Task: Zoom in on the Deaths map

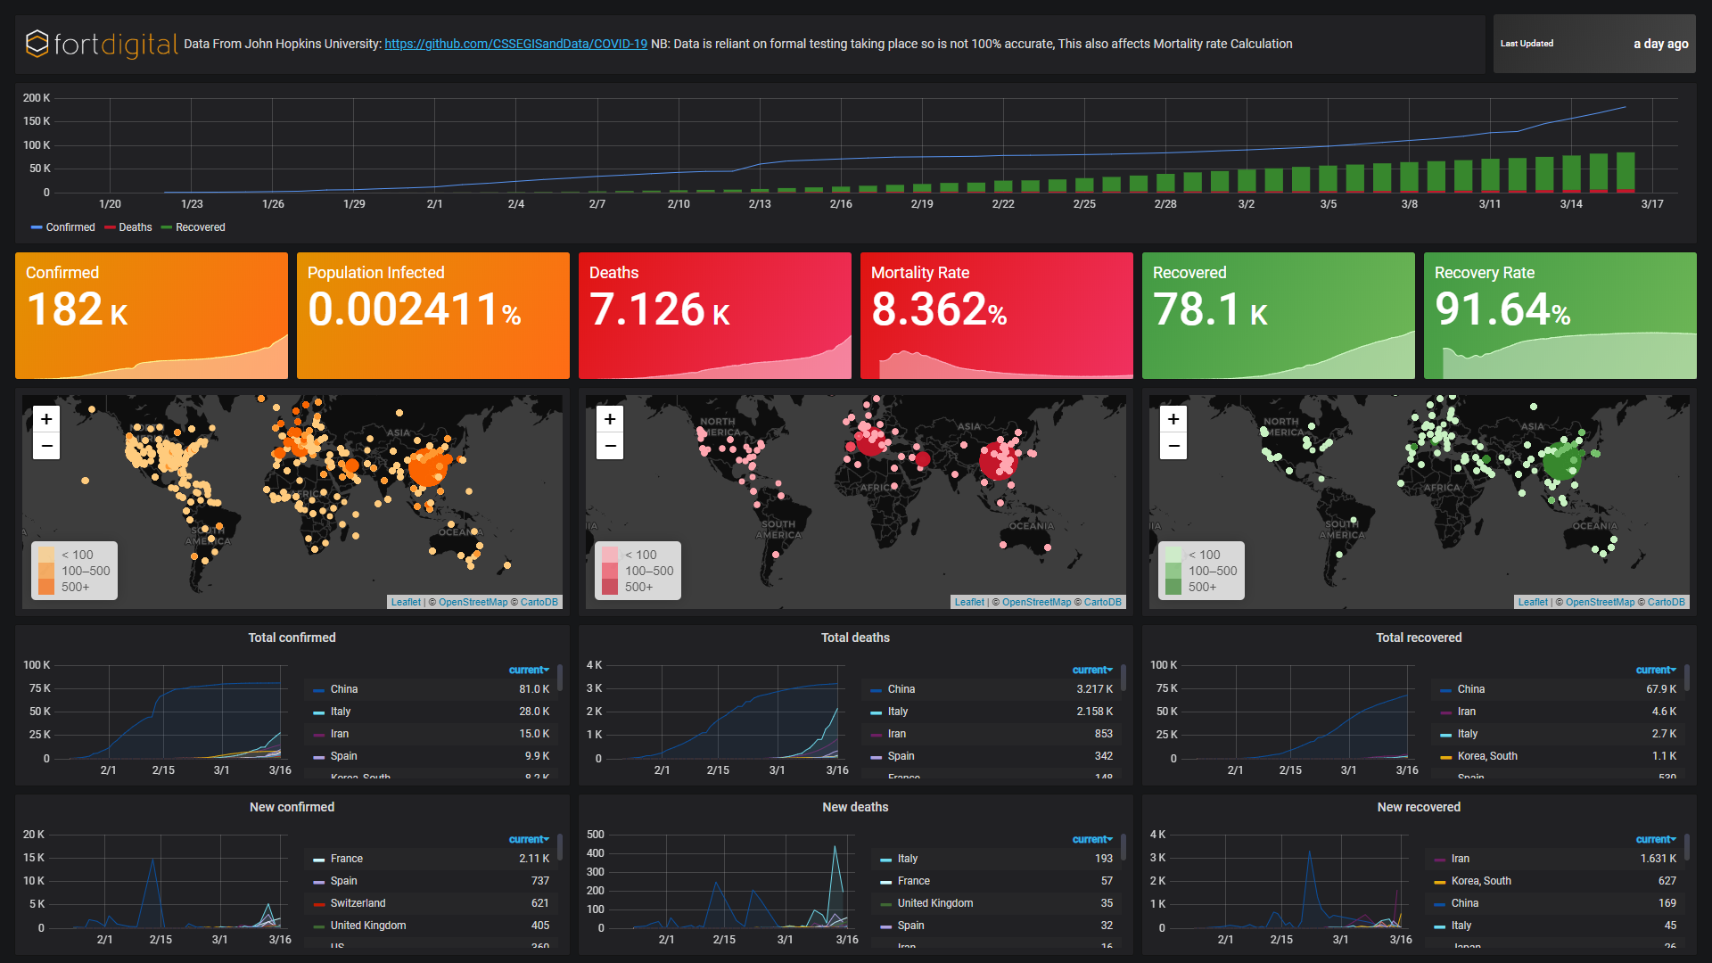Action: coord(610,419)
